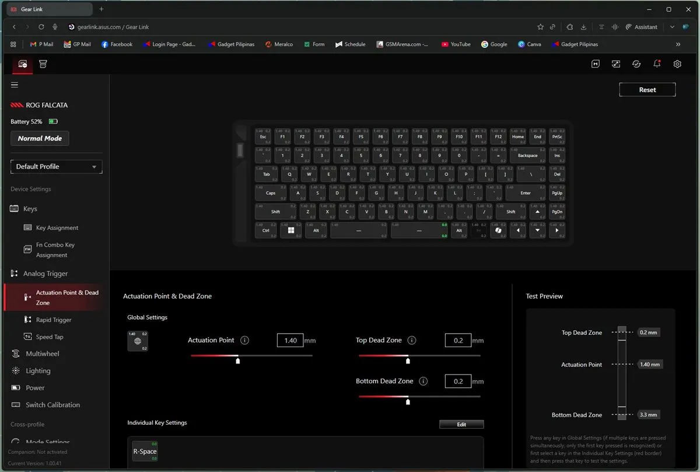Bookmark this page with star icon
This screenshot has height=472, width=700.
tap(540, 27)
